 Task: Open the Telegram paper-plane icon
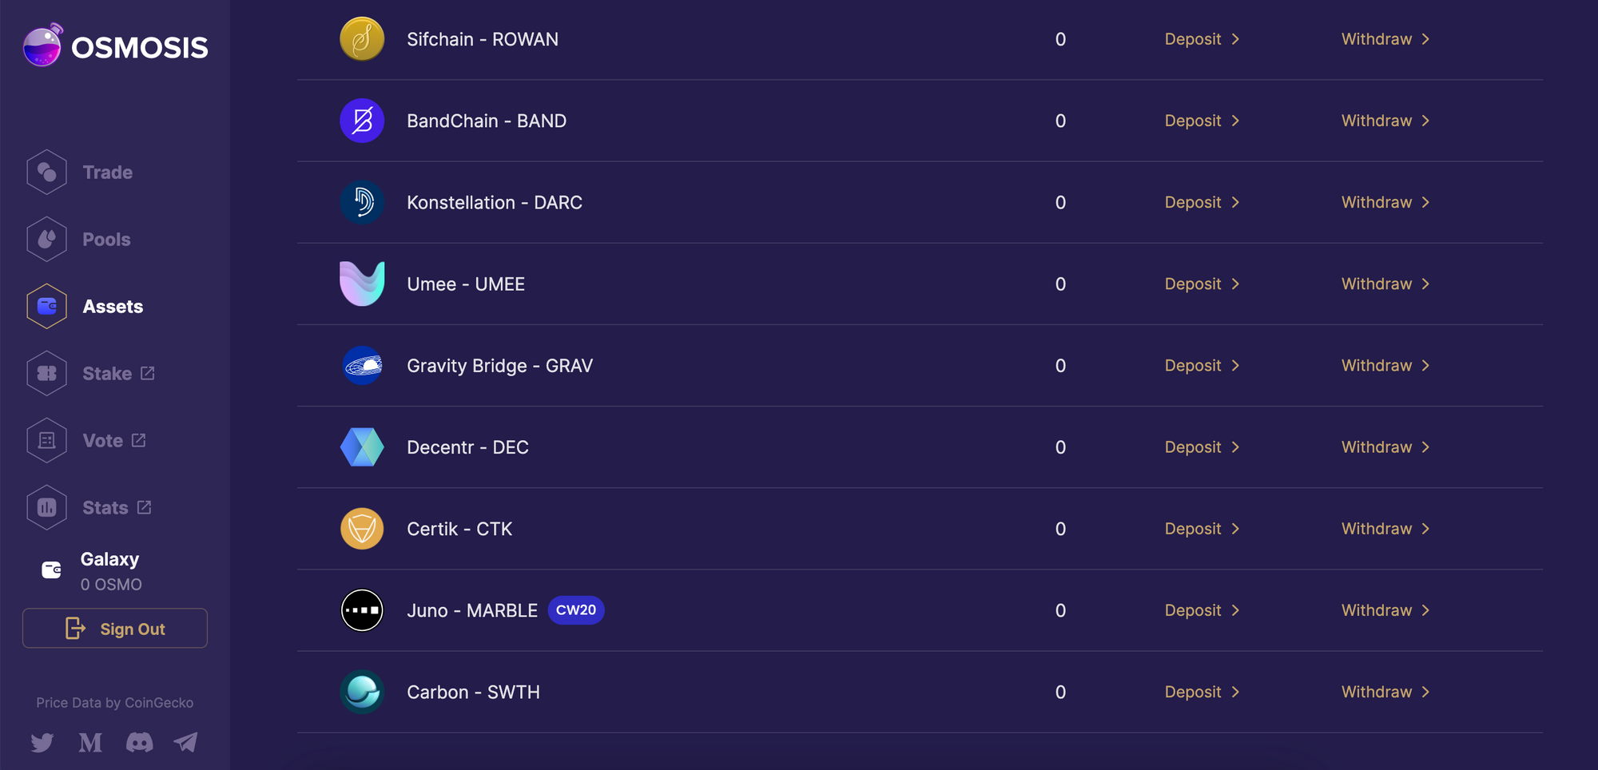click(x=186, y=743)
